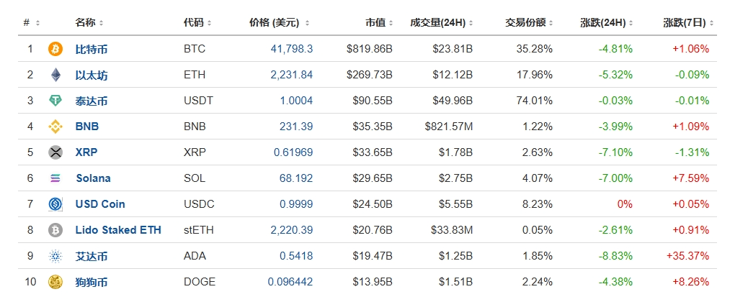The height and width of the screenshot is (302, 730).
Task: Click 7-day change +7.59%
Action: point(691,178)
